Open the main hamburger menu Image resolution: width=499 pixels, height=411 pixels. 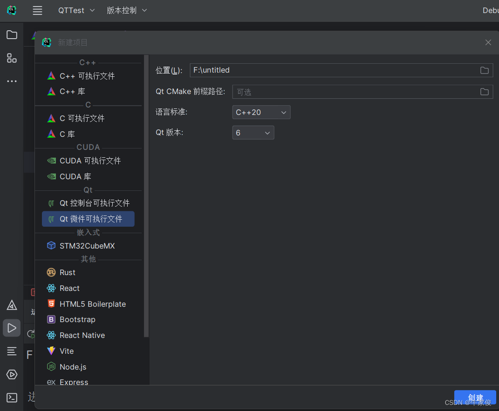coord(38,11)
